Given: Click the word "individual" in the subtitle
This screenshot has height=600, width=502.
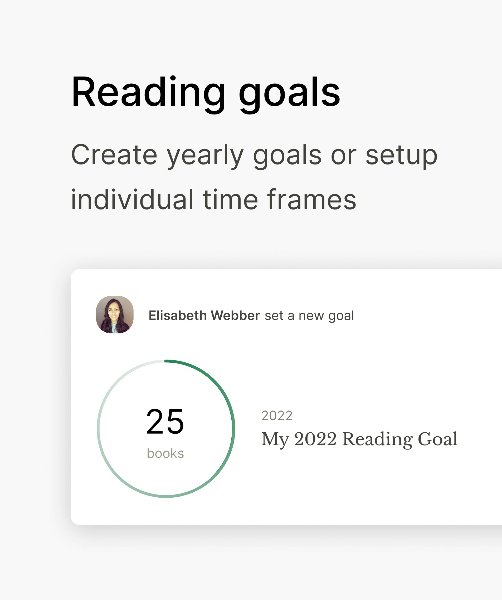Looking at the screenshot, I should (x=132, y=200).
